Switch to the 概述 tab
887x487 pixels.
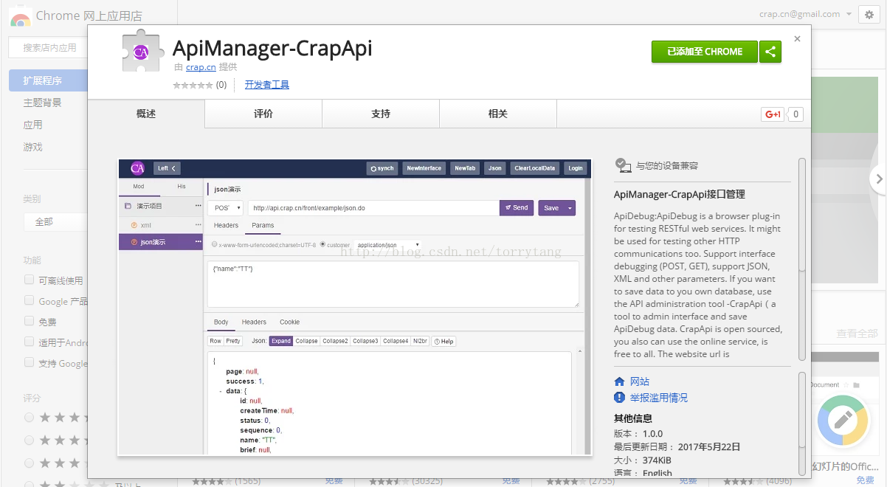click(x=146, y=114)
